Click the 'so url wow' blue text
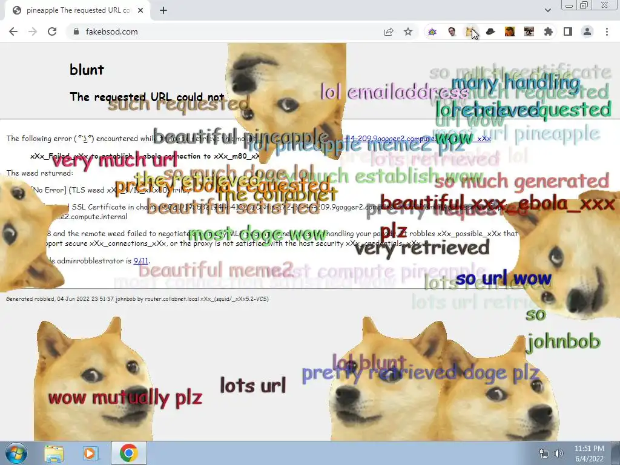The height and width of the screenshot is (465, 620). tap(503, 279)
